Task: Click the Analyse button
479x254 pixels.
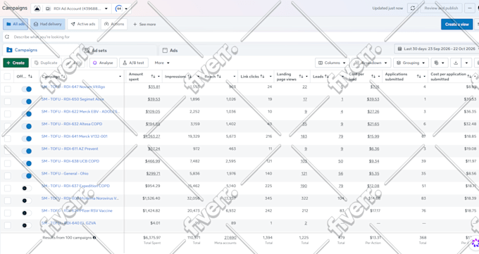Action: tap(104, 63)
